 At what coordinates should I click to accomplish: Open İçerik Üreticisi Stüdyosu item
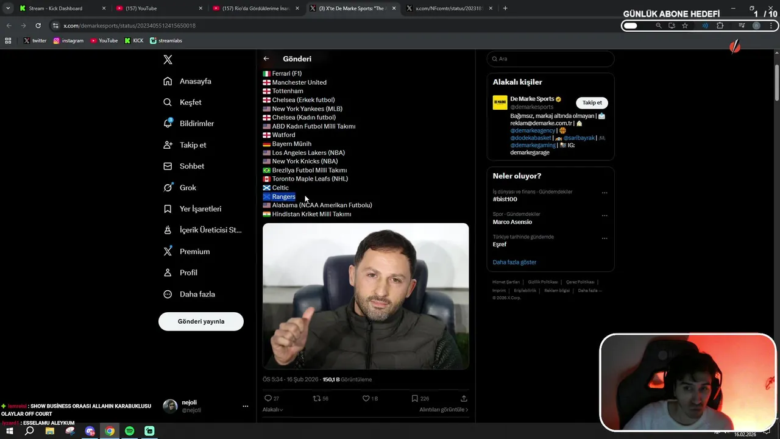202,230
